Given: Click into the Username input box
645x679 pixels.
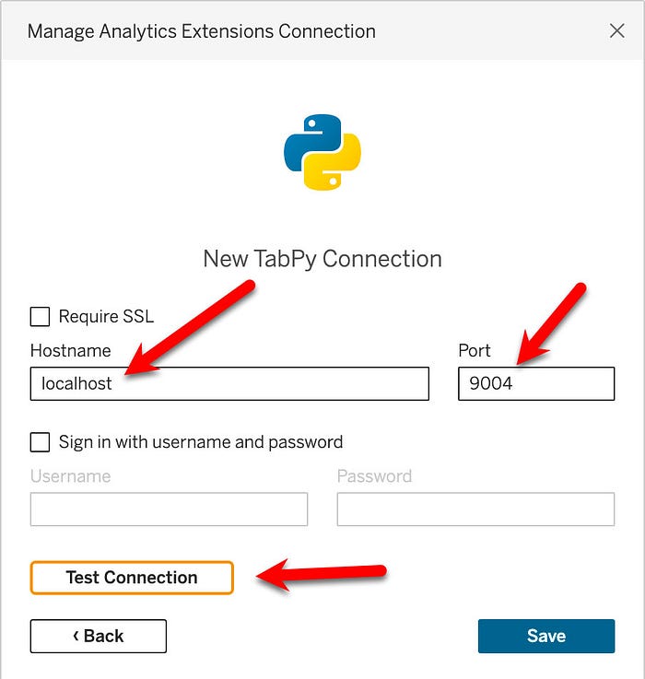Looking at the screenshot, I should pos(169,509).
